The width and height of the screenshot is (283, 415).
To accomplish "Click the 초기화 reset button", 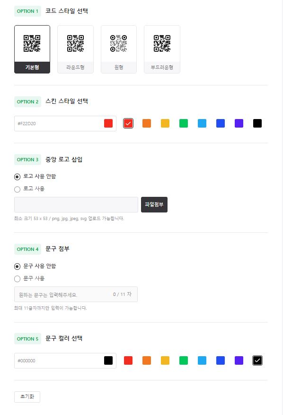I will point(27,397).
